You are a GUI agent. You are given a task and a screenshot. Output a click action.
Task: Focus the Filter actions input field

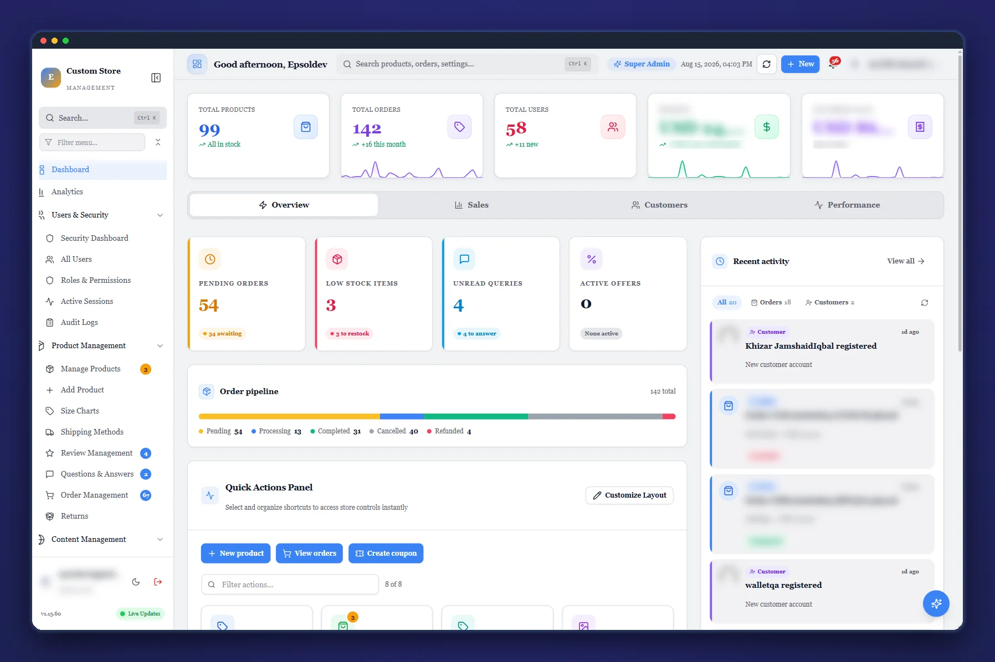[x=290, y=585]
